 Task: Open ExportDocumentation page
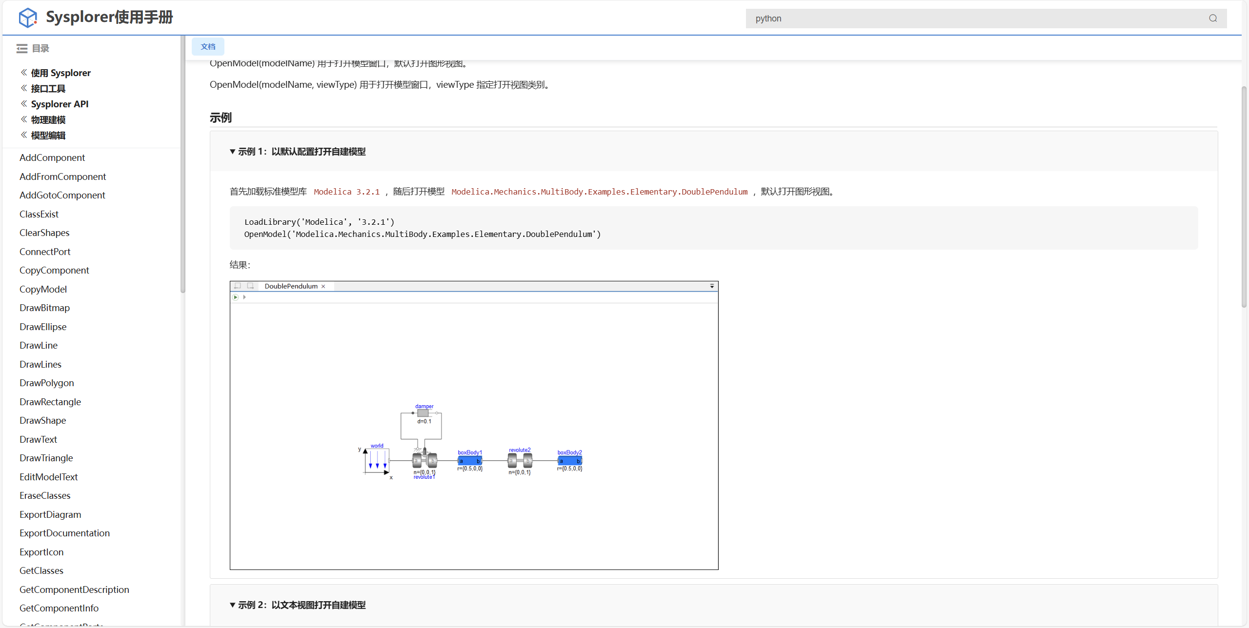point(64,533)
